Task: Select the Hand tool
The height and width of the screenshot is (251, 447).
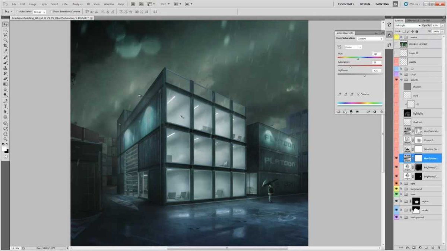Action: [x=6, y=133]
